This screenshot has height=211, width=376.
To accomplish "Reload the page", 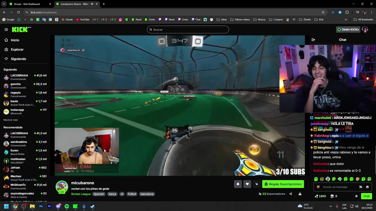I will pos(18,12).
